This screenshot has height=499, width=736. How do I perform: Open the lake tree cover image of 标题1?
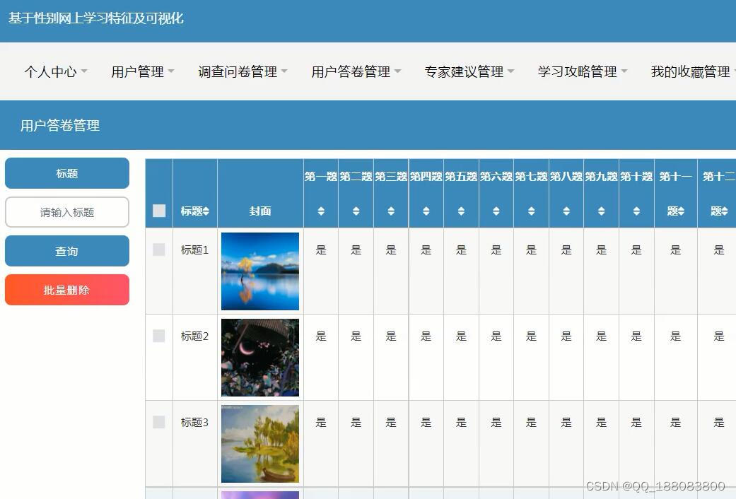(260, 271)
